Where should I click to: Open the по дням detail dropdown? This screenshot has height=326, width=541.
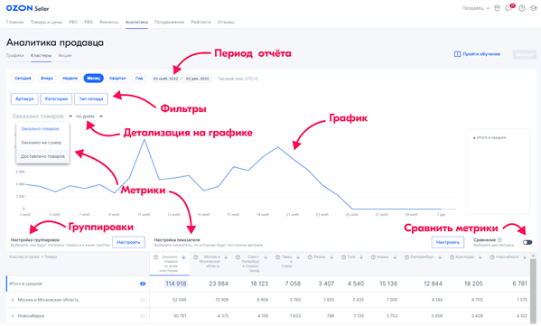(x=89, y=116)
